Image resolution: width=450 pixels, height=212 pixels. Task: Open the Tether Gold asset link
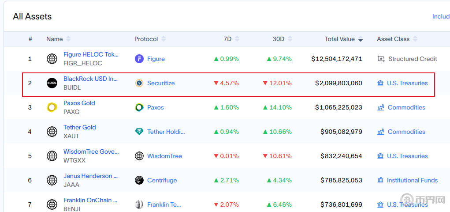tap(79, 128)
